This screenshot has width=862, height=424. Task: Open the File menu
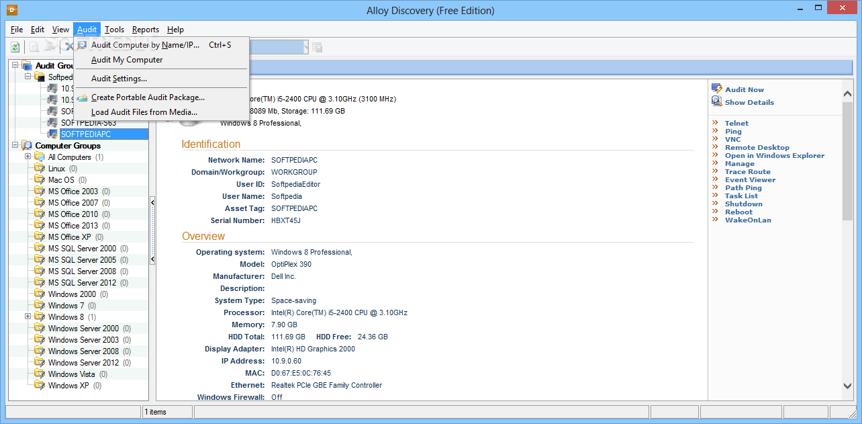click(x=17, y=30)
